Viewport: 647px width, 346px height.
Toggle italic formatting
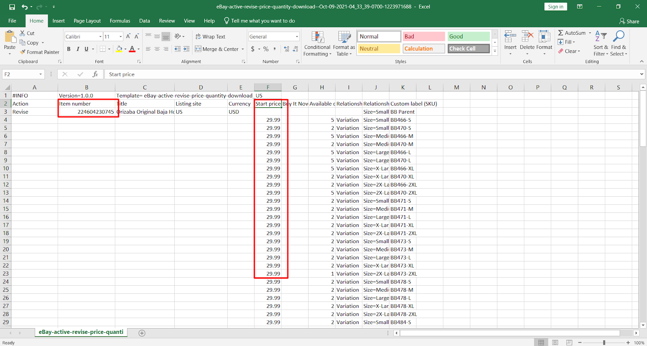click(78, 49)
